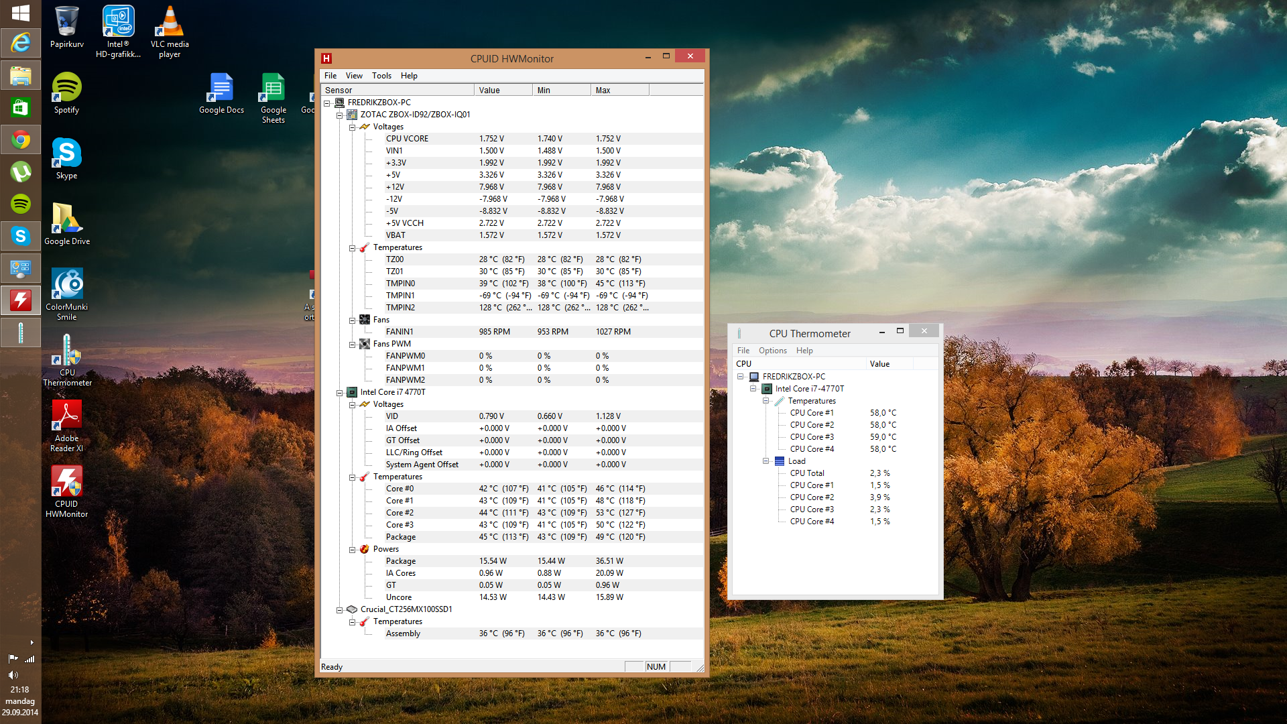Viewport: 1287px width, 724px height.
Task: Click the Min column header
Action: pos(562,90)
